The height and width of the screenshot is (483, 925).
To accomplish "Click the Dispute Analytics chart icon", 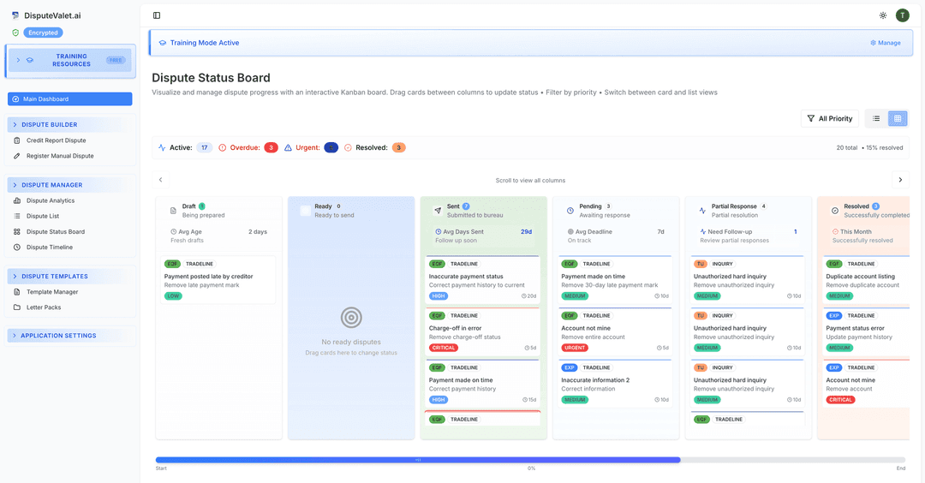I will click(x=17, y=200).
